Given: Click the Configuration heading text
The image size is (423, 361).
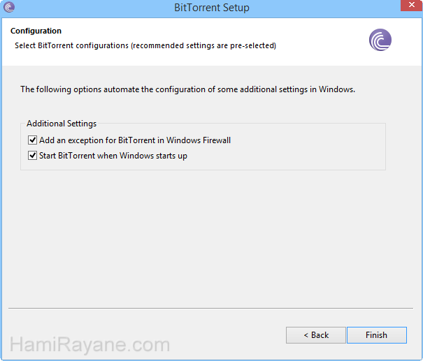Looking at the screenshot, I should coord(36,31).
